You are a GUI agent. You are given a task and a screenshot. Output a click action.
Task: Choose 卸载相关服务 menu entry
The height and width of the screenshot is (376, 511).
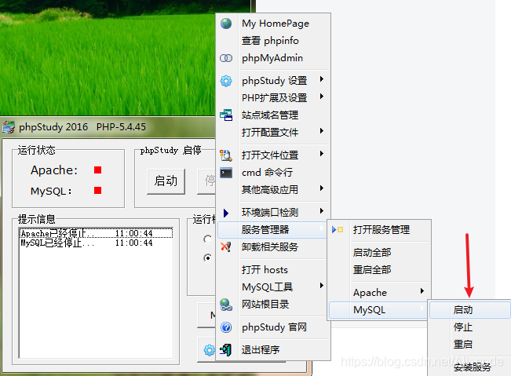[273, 247]
